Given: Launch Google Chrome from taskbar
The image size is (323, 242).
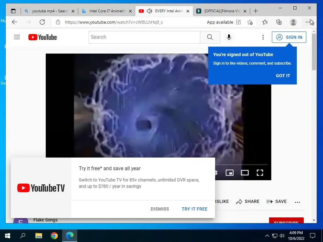Looking at the screenshot, I should click(54, 236).
